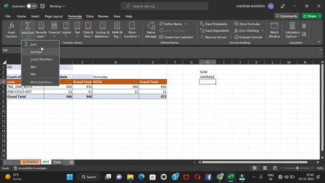Click Trace Dependents
Viewport: 325px width, 183px height.
tap(214, 30)
